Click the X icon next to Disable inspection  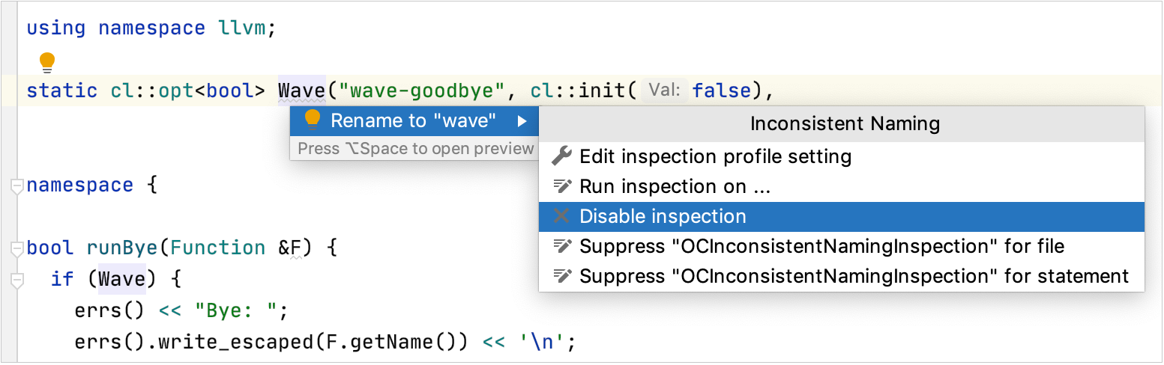click(x=561, y=216)
